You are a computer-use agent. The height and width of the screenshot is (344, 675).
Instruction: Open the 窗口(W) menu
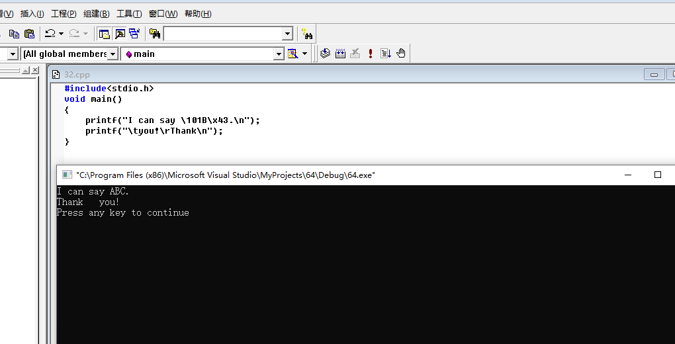[x=163, y=14]
